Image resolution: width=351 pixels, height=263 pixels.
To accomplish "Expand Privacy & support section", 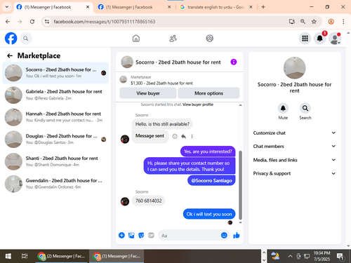I will [294, 173].
